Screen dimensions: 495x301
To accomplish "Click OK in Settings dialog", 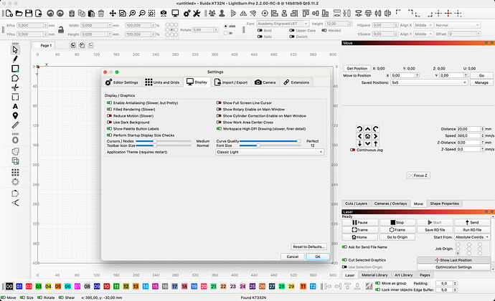I will 318,257.
